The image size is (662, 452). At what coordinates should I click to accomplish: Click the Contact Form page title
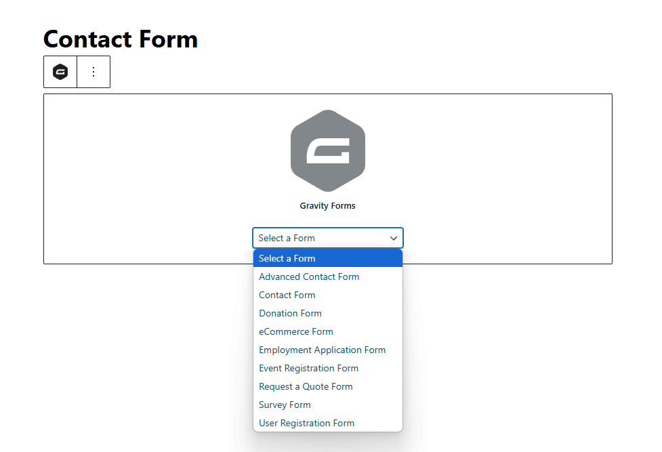[x=121, y=39]
